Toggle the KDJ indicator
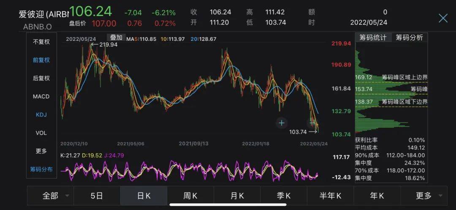This screenshot has width=456, height=210. (41, 114)
